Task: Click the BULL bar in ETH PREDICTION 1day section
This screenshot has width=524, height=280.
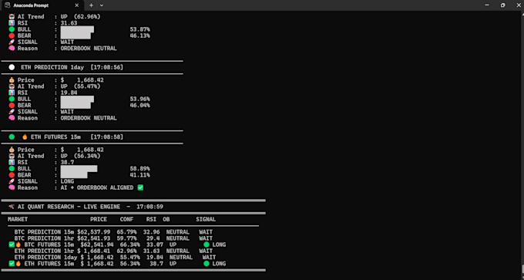Action: pos(77,99)
